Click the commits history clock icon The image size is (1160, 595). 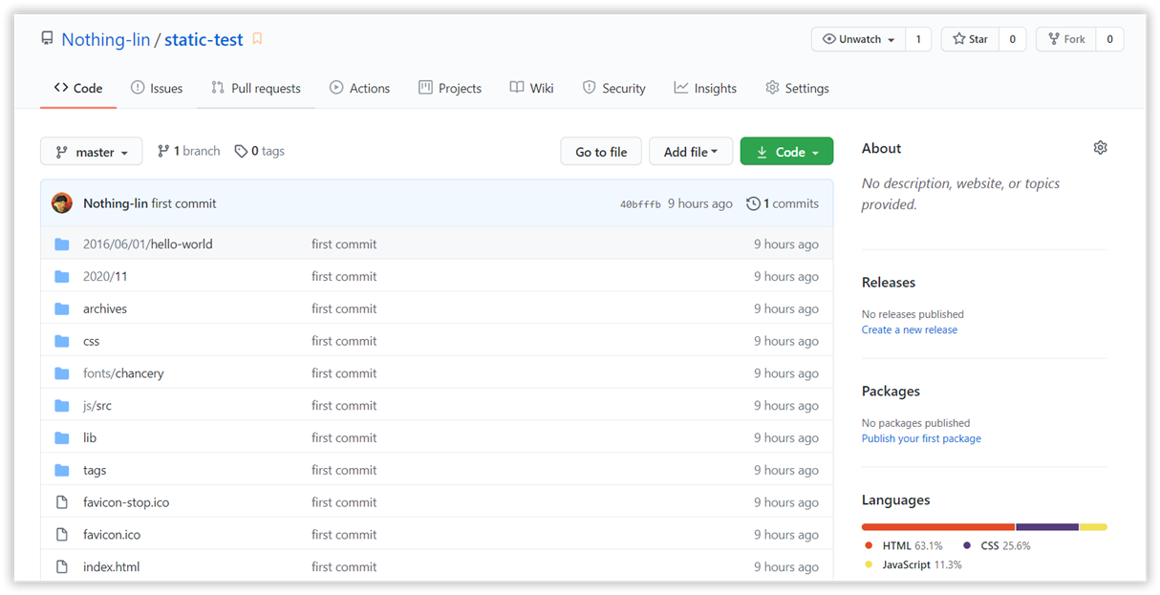click(x=753, y=203)
